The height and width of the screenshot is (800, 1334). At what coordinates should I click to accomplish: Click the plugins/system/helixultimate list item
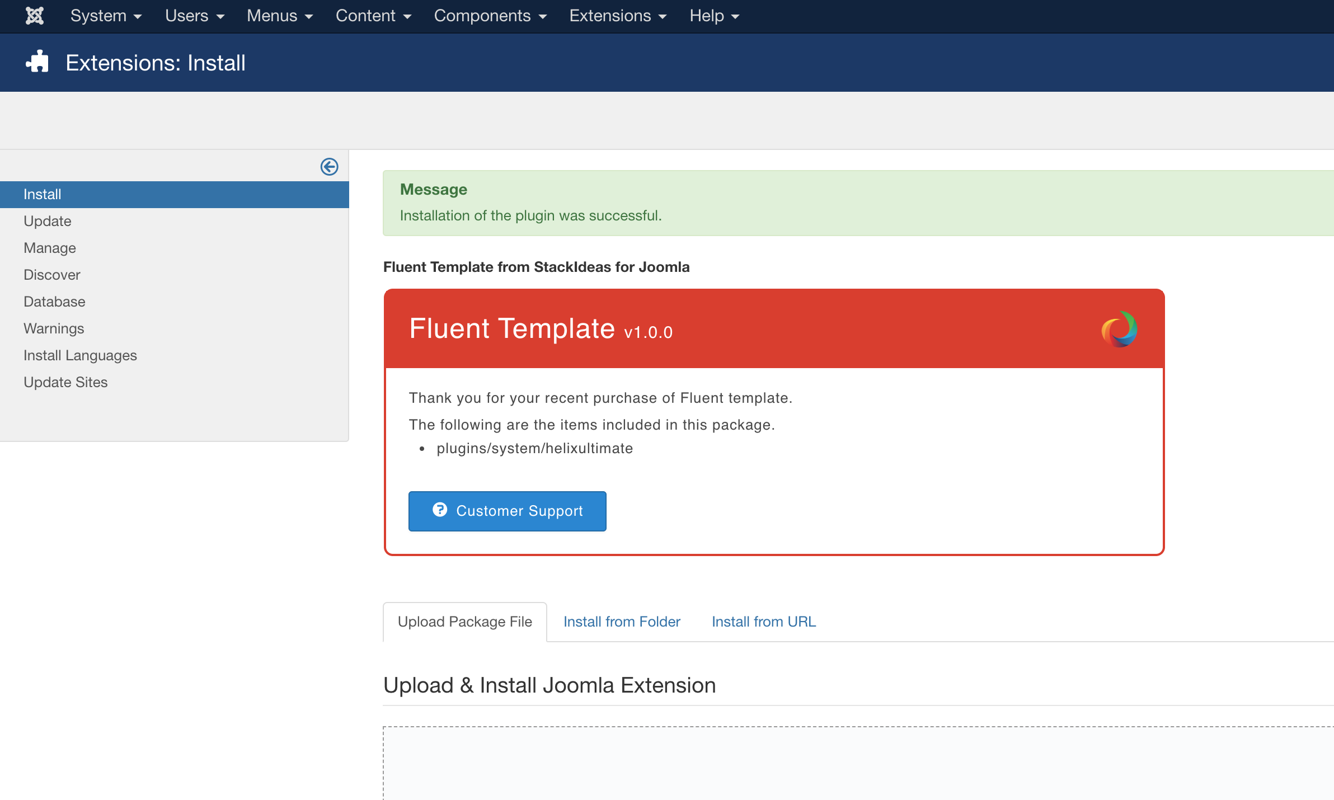(x=535, y=448)
